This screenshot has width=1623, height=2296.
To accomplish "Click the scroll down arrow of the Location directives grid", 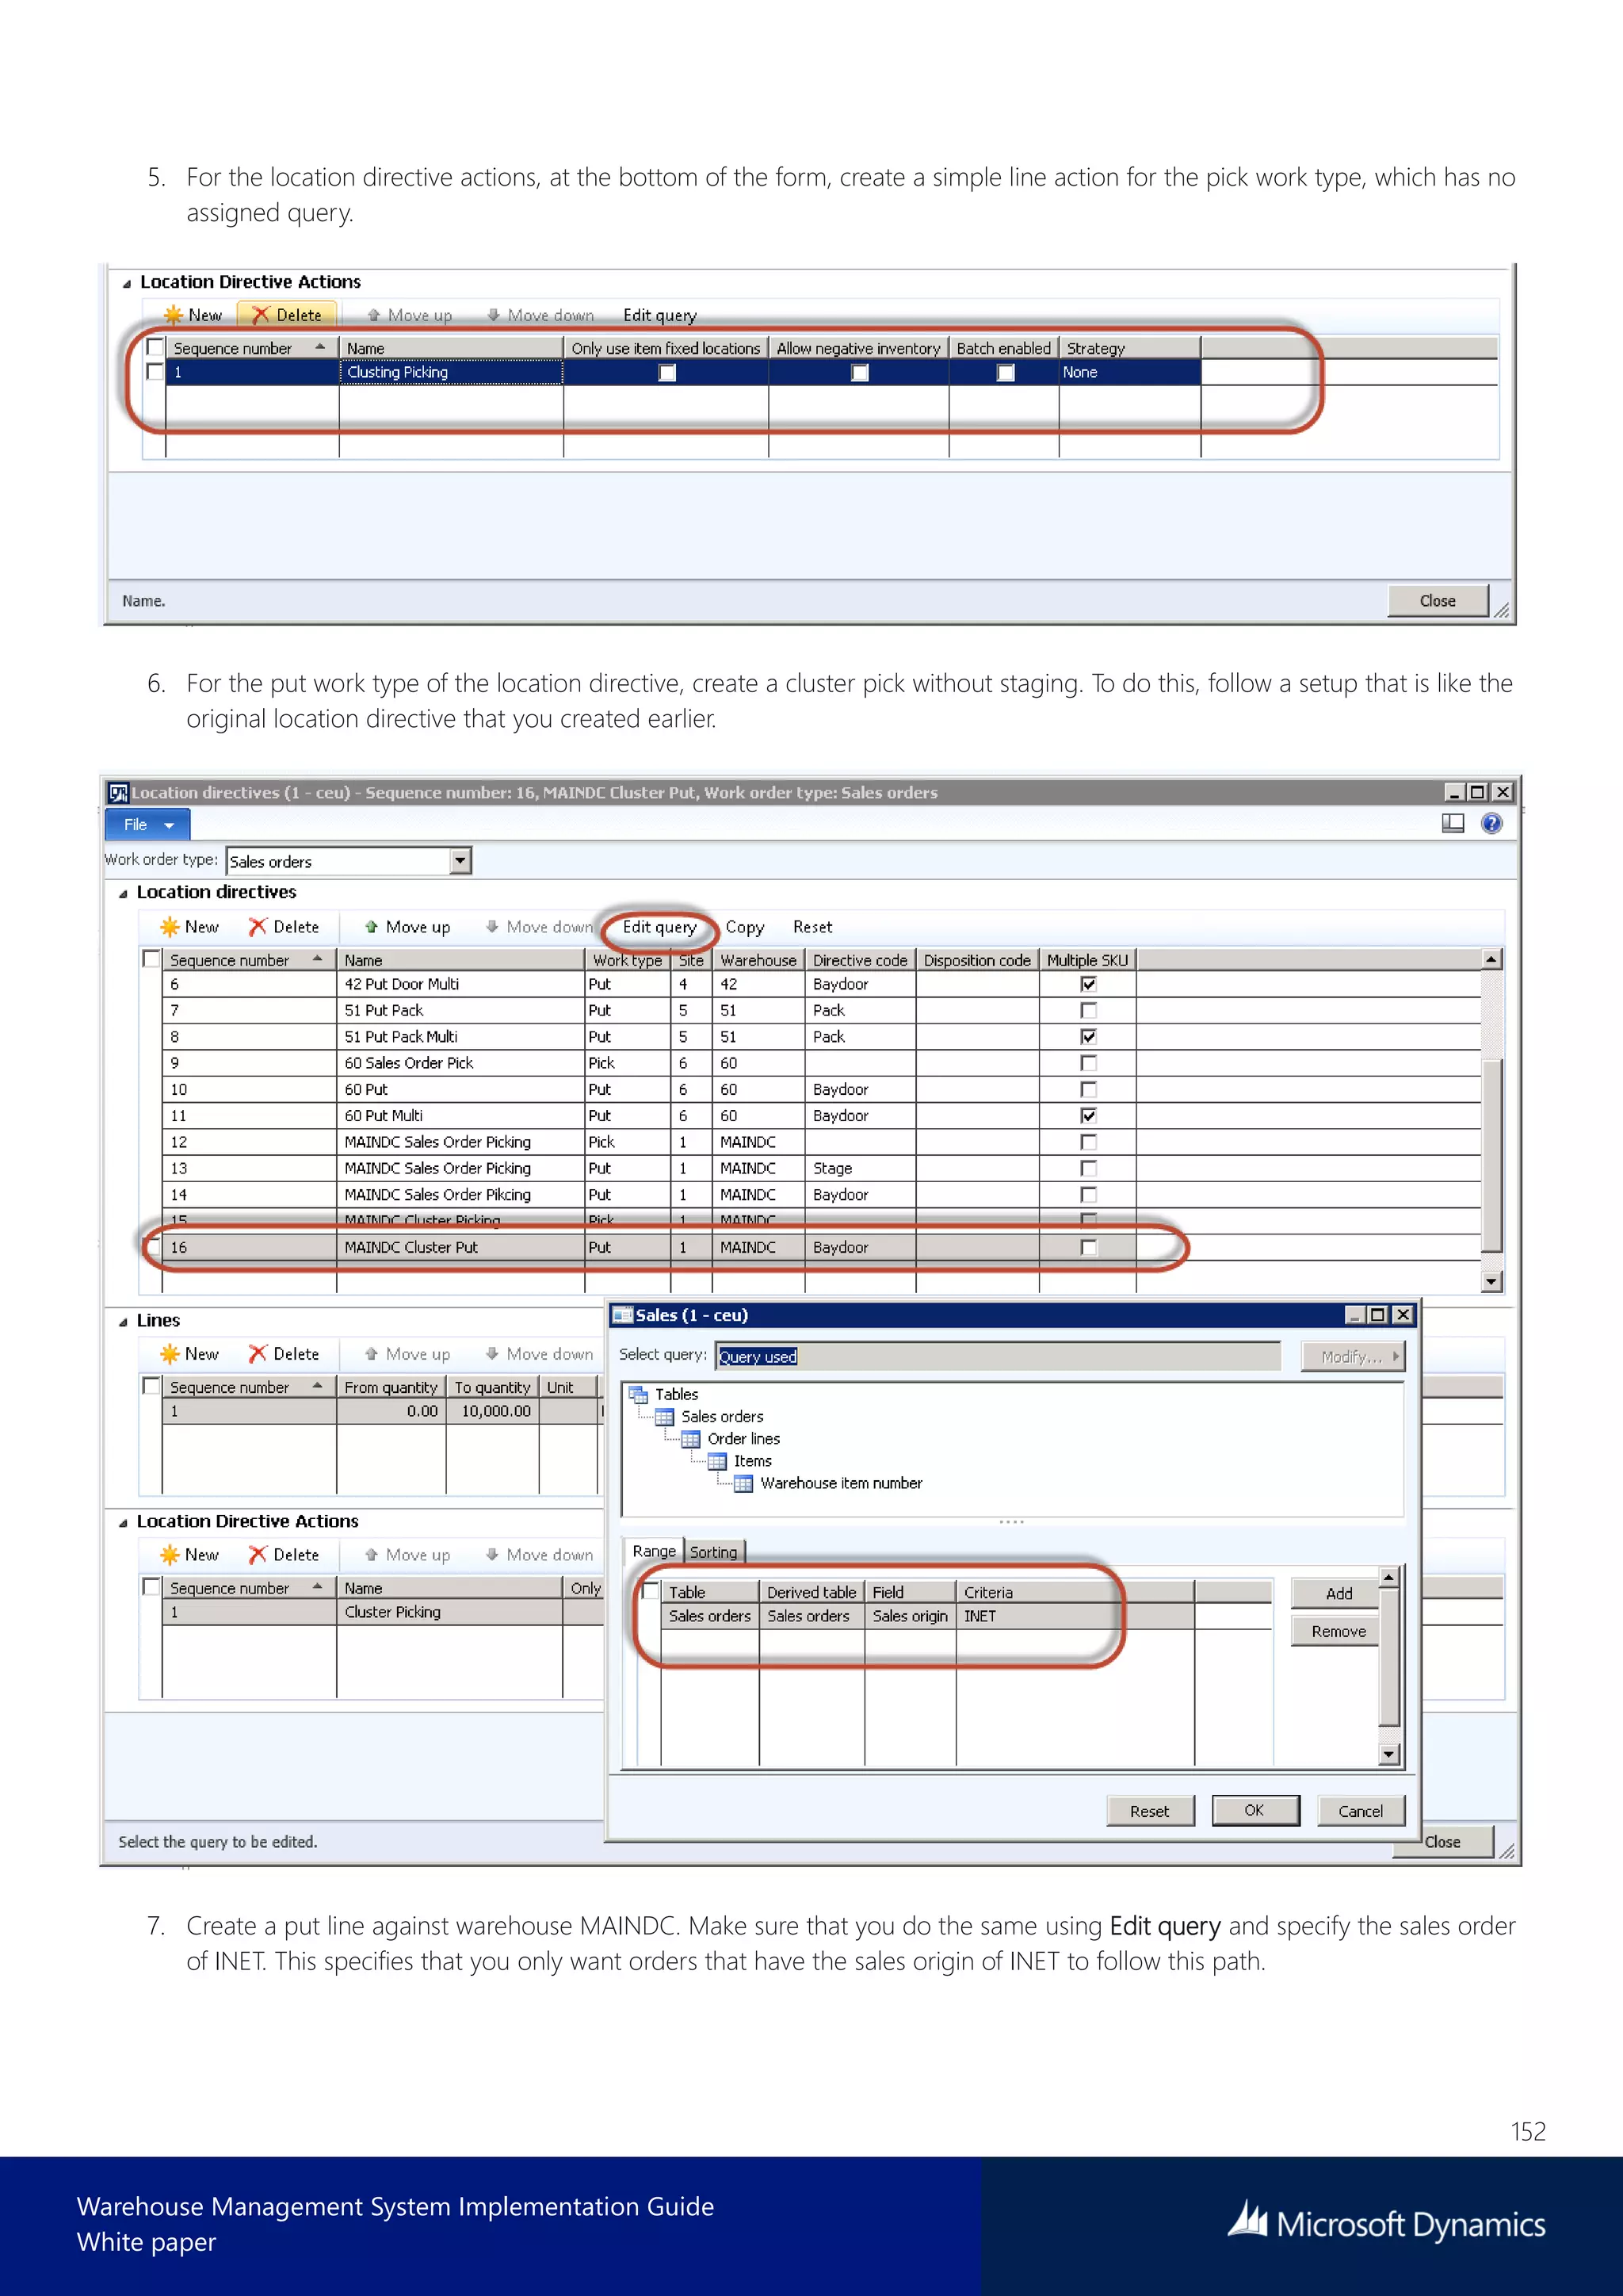I will click(1491, 1282).
